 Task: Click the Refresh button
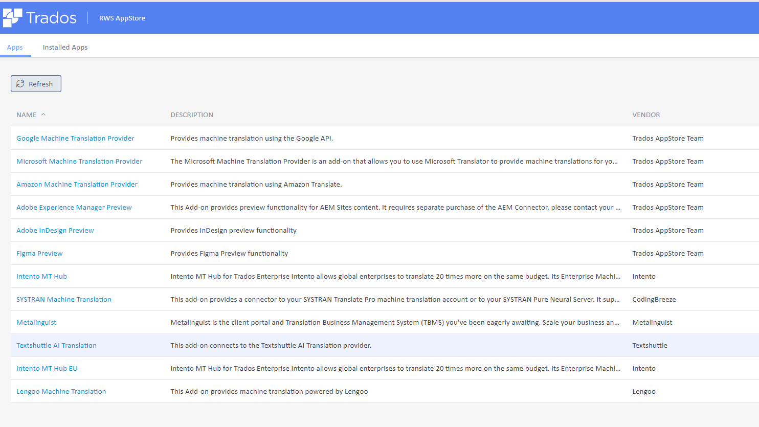[x=36, y=84]
